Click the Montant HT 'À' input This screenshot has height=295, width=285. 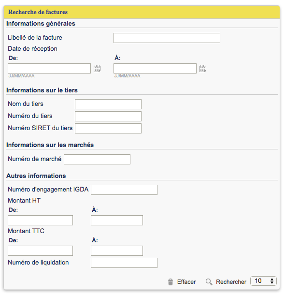click(x=117, y=221)
